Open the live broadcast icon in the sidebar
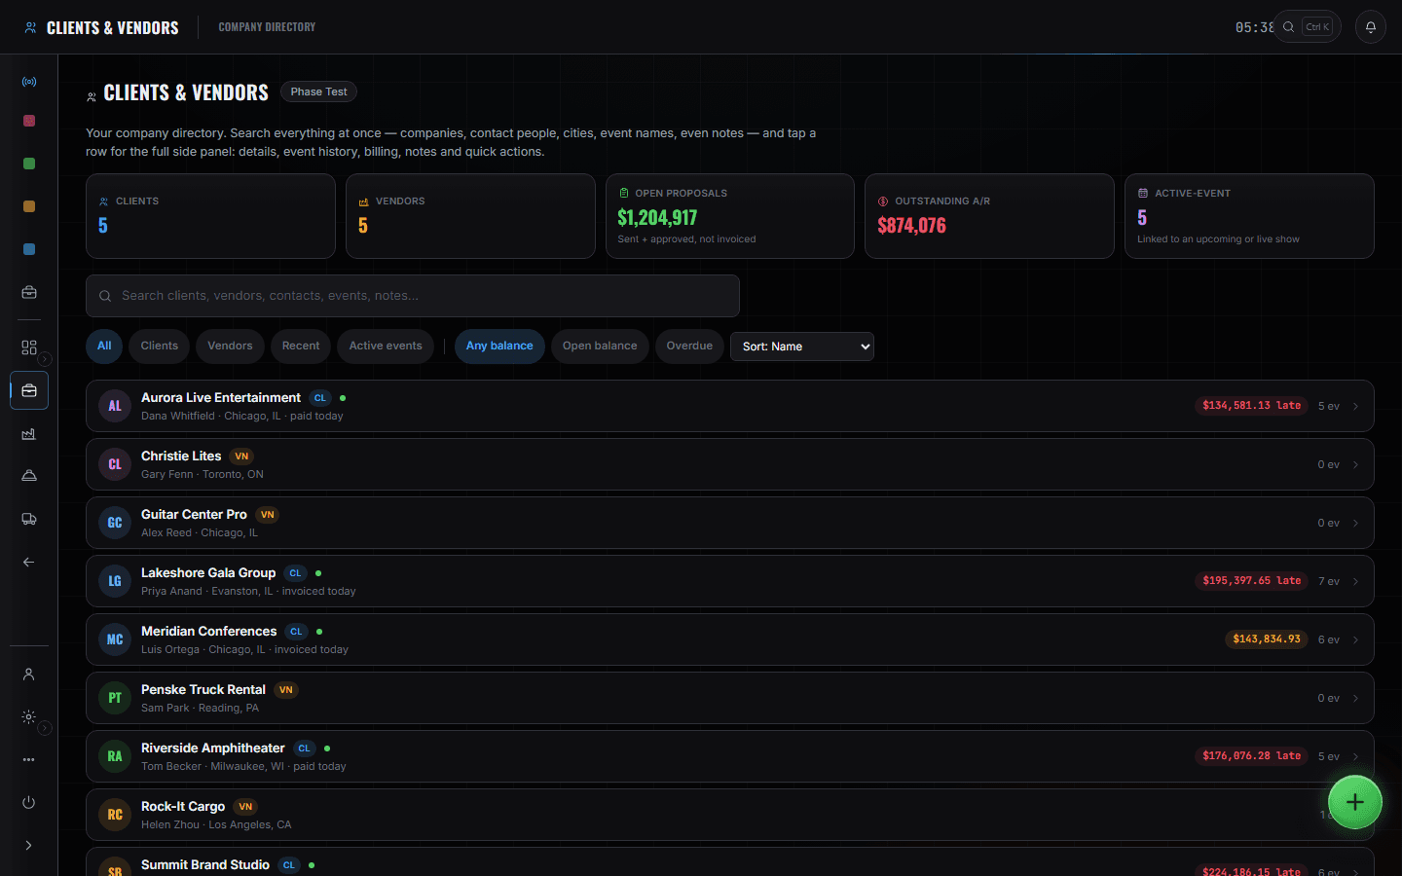 pyautogui.click(x=29, y=82)
